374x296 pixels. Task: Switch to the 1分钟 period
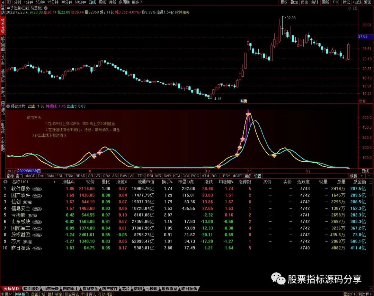(28, 2)
